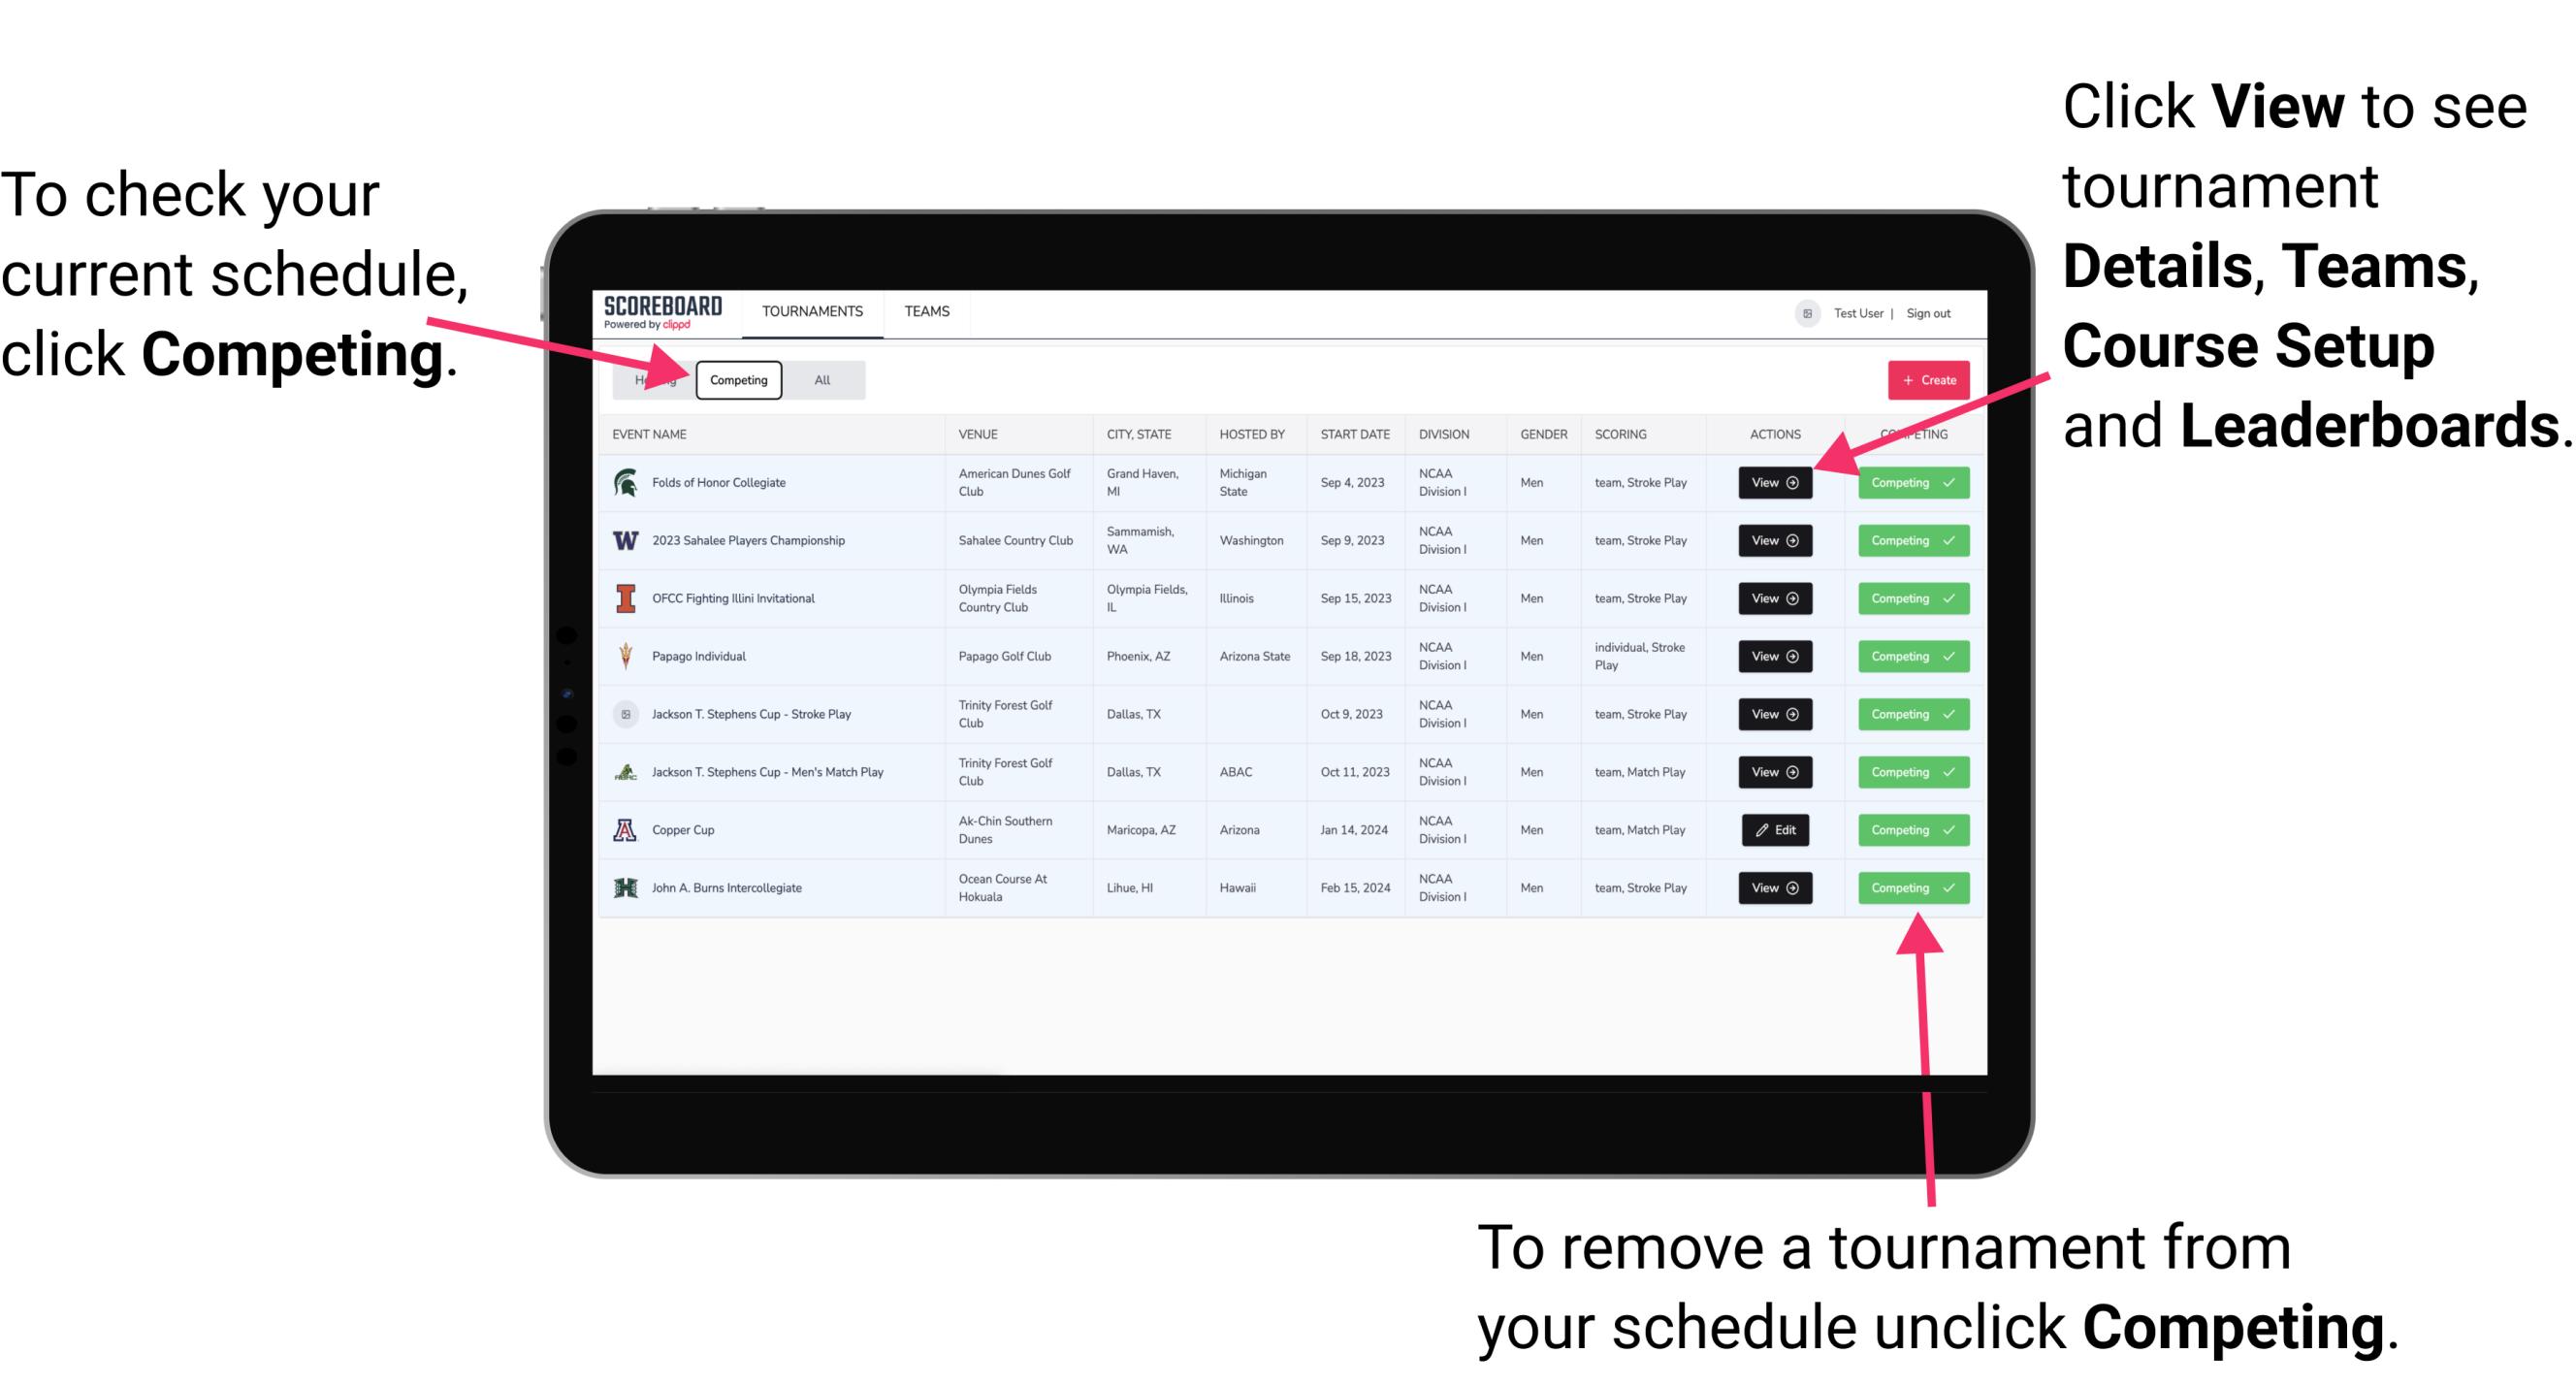Click the TOURNAMENTS menu item
The image size is (2576, 1386).
click(812, 310)
